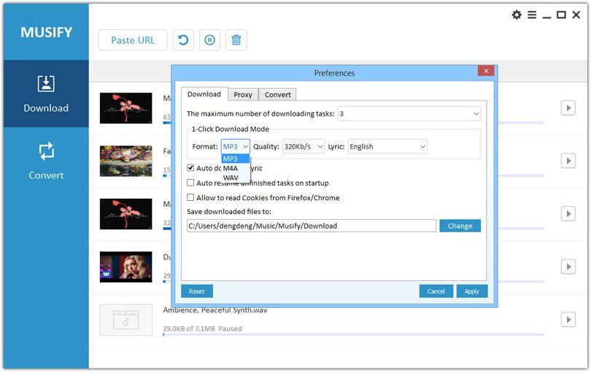This screenshot has width=591, height=372.
Task: Toggle the Auto download lyric checkbox
Action: [x=191, y=168]
